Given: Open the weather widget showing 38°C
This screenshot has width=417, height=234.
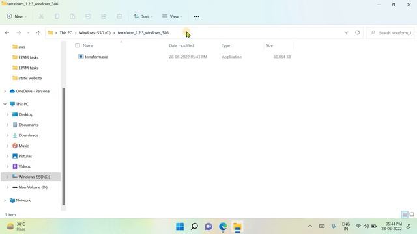Looking at the screenshot, I should pos(16,226).
